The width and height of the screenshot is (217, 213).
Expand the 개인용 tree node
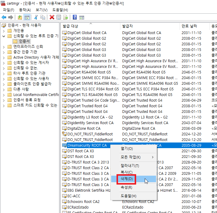point(4,31)
